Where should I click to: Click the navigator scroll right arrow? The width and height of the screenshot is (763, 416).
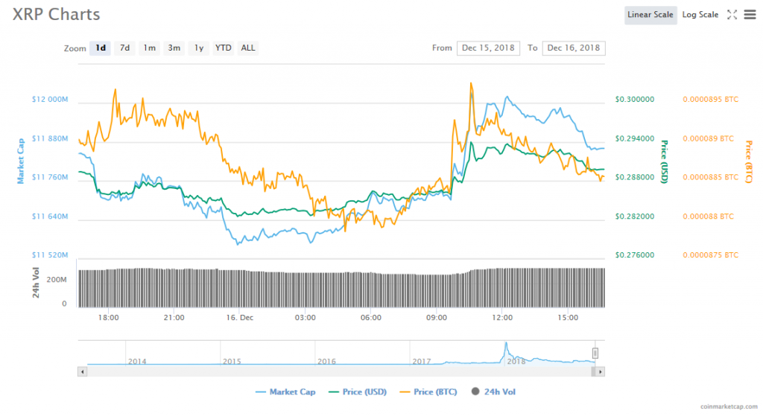coord(600,371)
